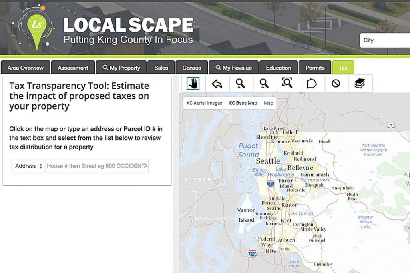
Task: Go back to previous map extent
Action: (x=217, y=83)
